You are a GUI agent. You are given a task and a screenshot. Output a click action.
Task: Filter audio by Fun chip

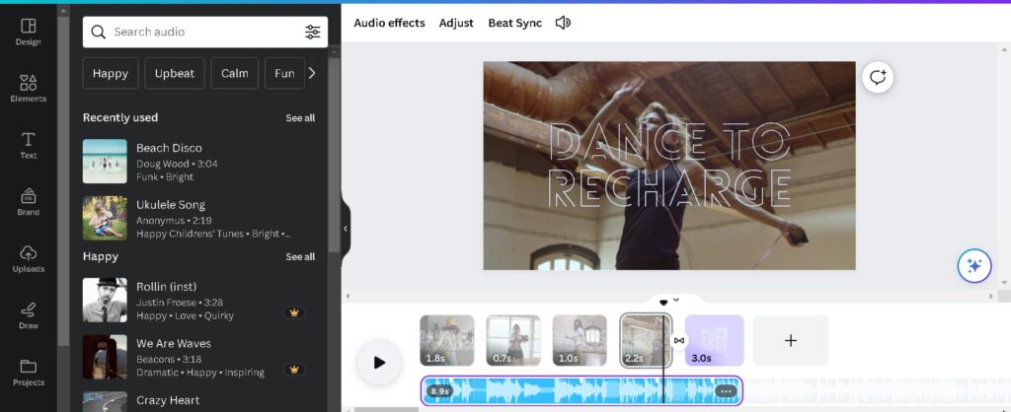click(x=284, y=73)
